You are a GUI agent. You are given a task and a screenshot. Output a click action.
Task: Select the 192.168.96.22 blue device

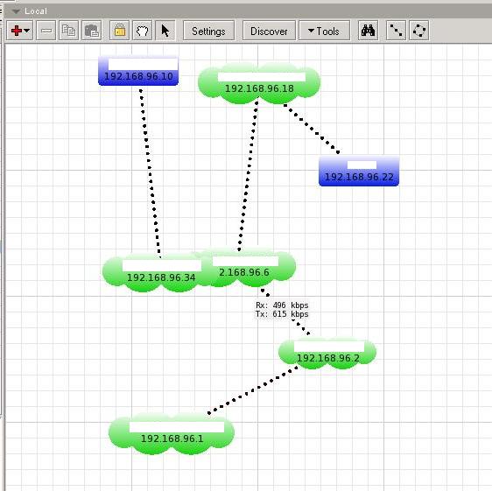click(x=359, y=172)
